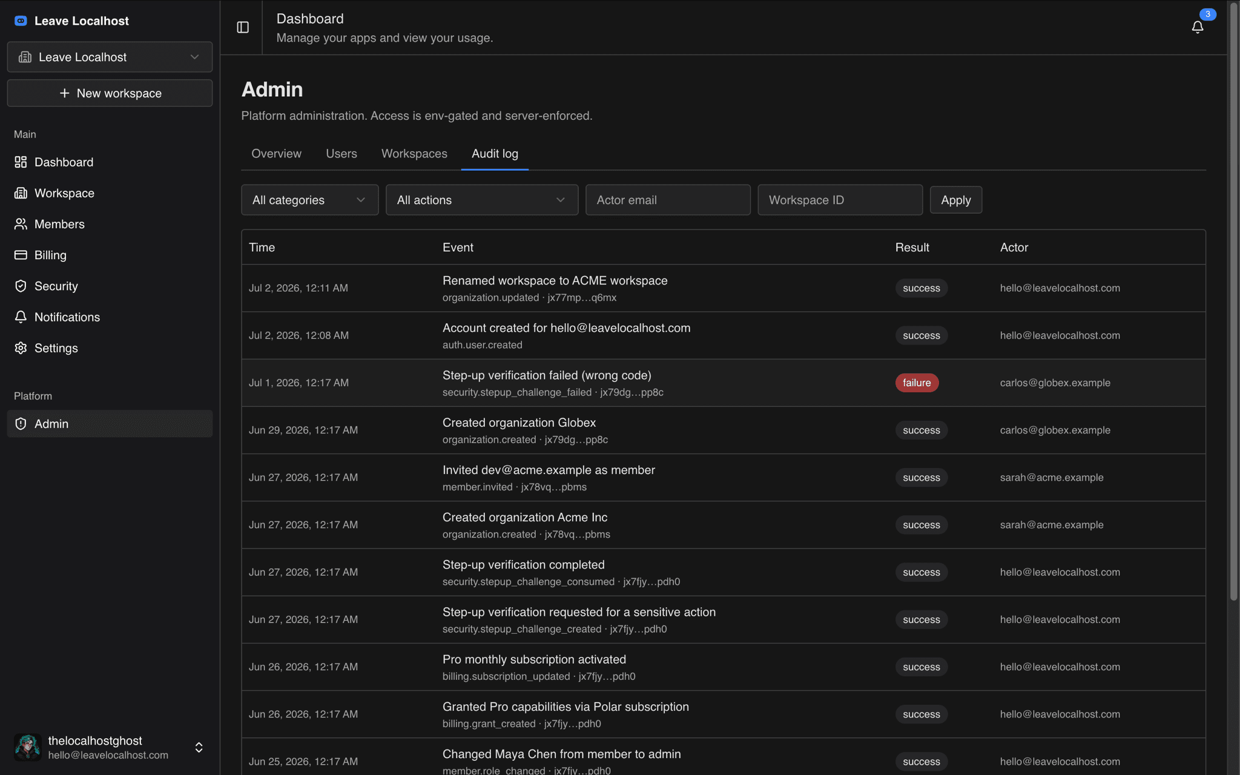
Task: Switch to the Users tab
Action: (341, 154)
